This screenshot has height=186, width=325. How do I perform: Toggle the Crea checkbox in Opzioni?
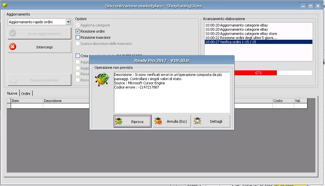[78, 56]
